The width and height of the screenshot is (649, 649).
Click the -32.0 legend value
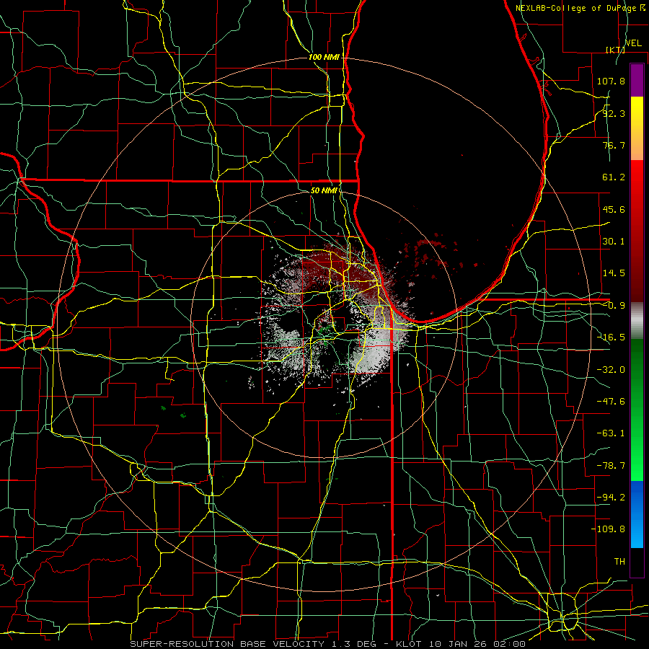click(x=611, y=370)
